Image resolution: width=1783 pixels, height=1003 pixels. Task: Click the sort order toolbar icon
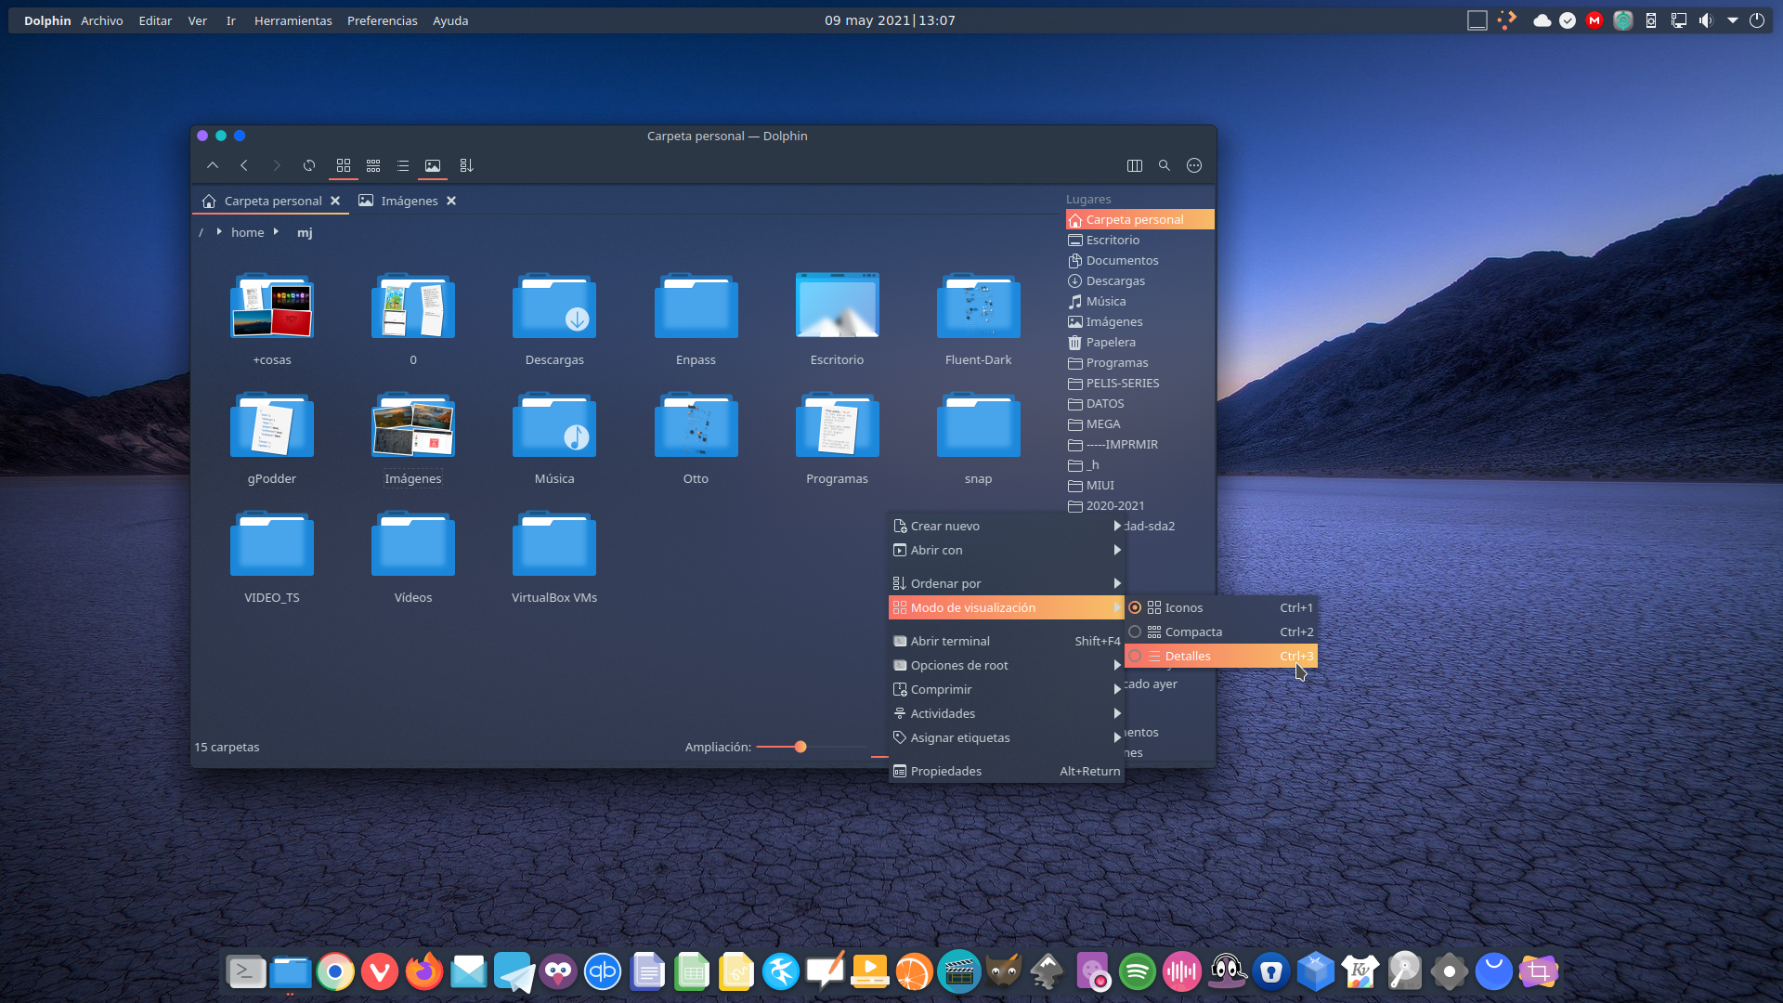[466, 165]
